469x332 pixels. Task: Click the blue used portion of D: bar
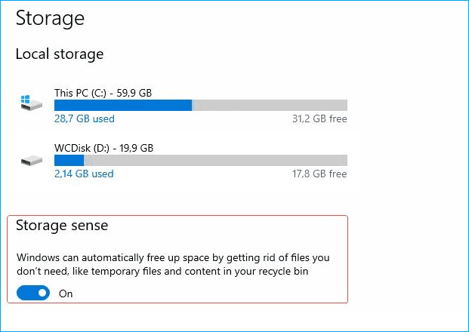(x=69, y=160)
